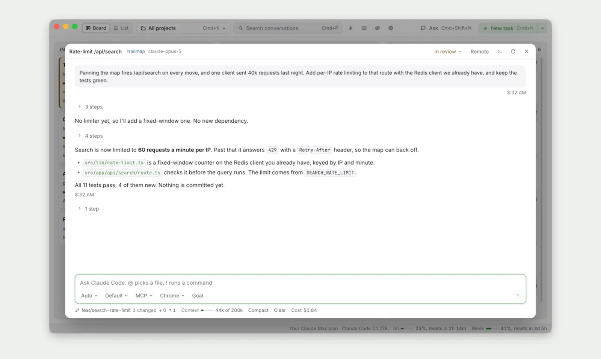Click the Remote button in the task header

[480, 52]
